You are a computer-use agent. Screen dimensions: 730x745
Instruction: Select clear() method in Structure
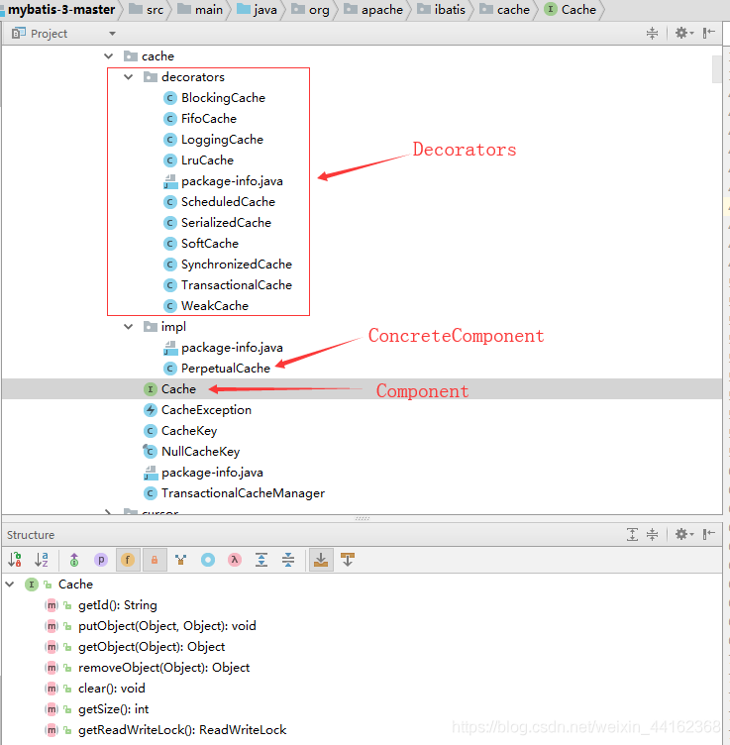112,688
